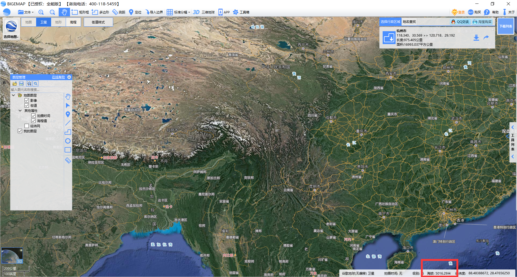Select the pan hand tool in toolbar

64,12
